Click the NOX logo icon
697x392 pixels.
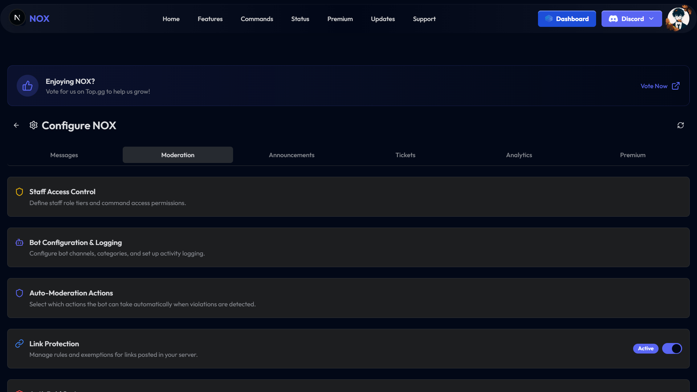[17, 18]
